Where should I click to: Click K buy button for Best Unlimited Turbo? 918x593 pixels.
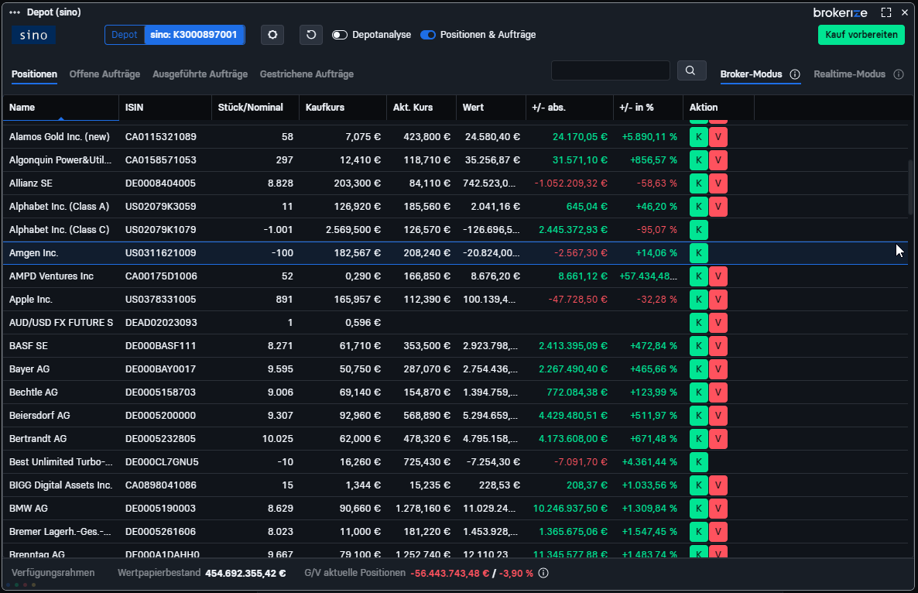point(698,462)
